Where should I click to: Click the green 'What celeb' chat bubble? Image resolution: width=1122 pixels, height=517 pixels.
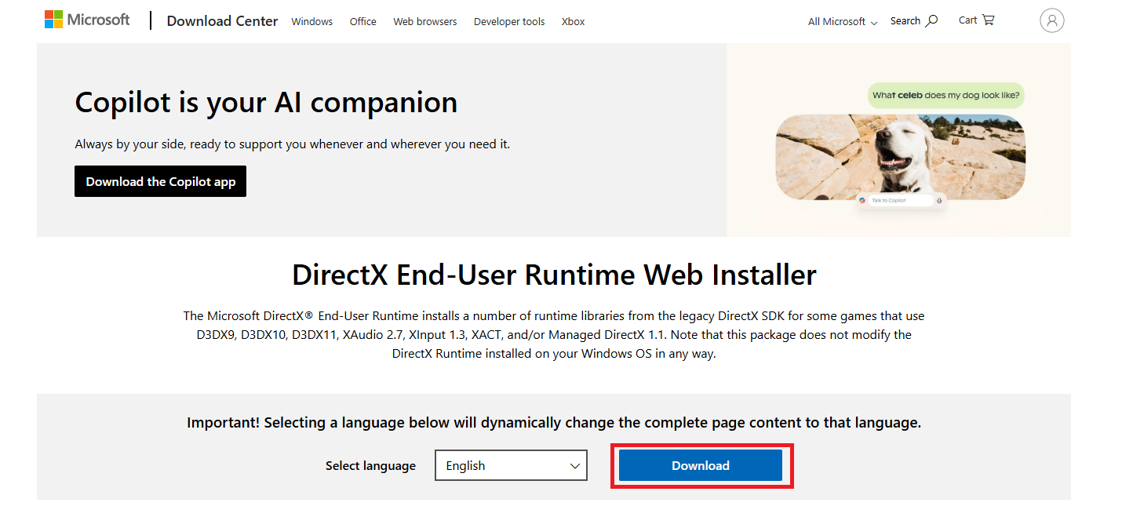point(945,96)
